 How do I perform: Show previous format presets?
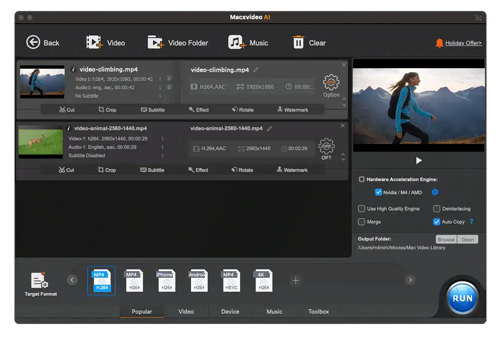pyautogui.click(x=72, y=280)
